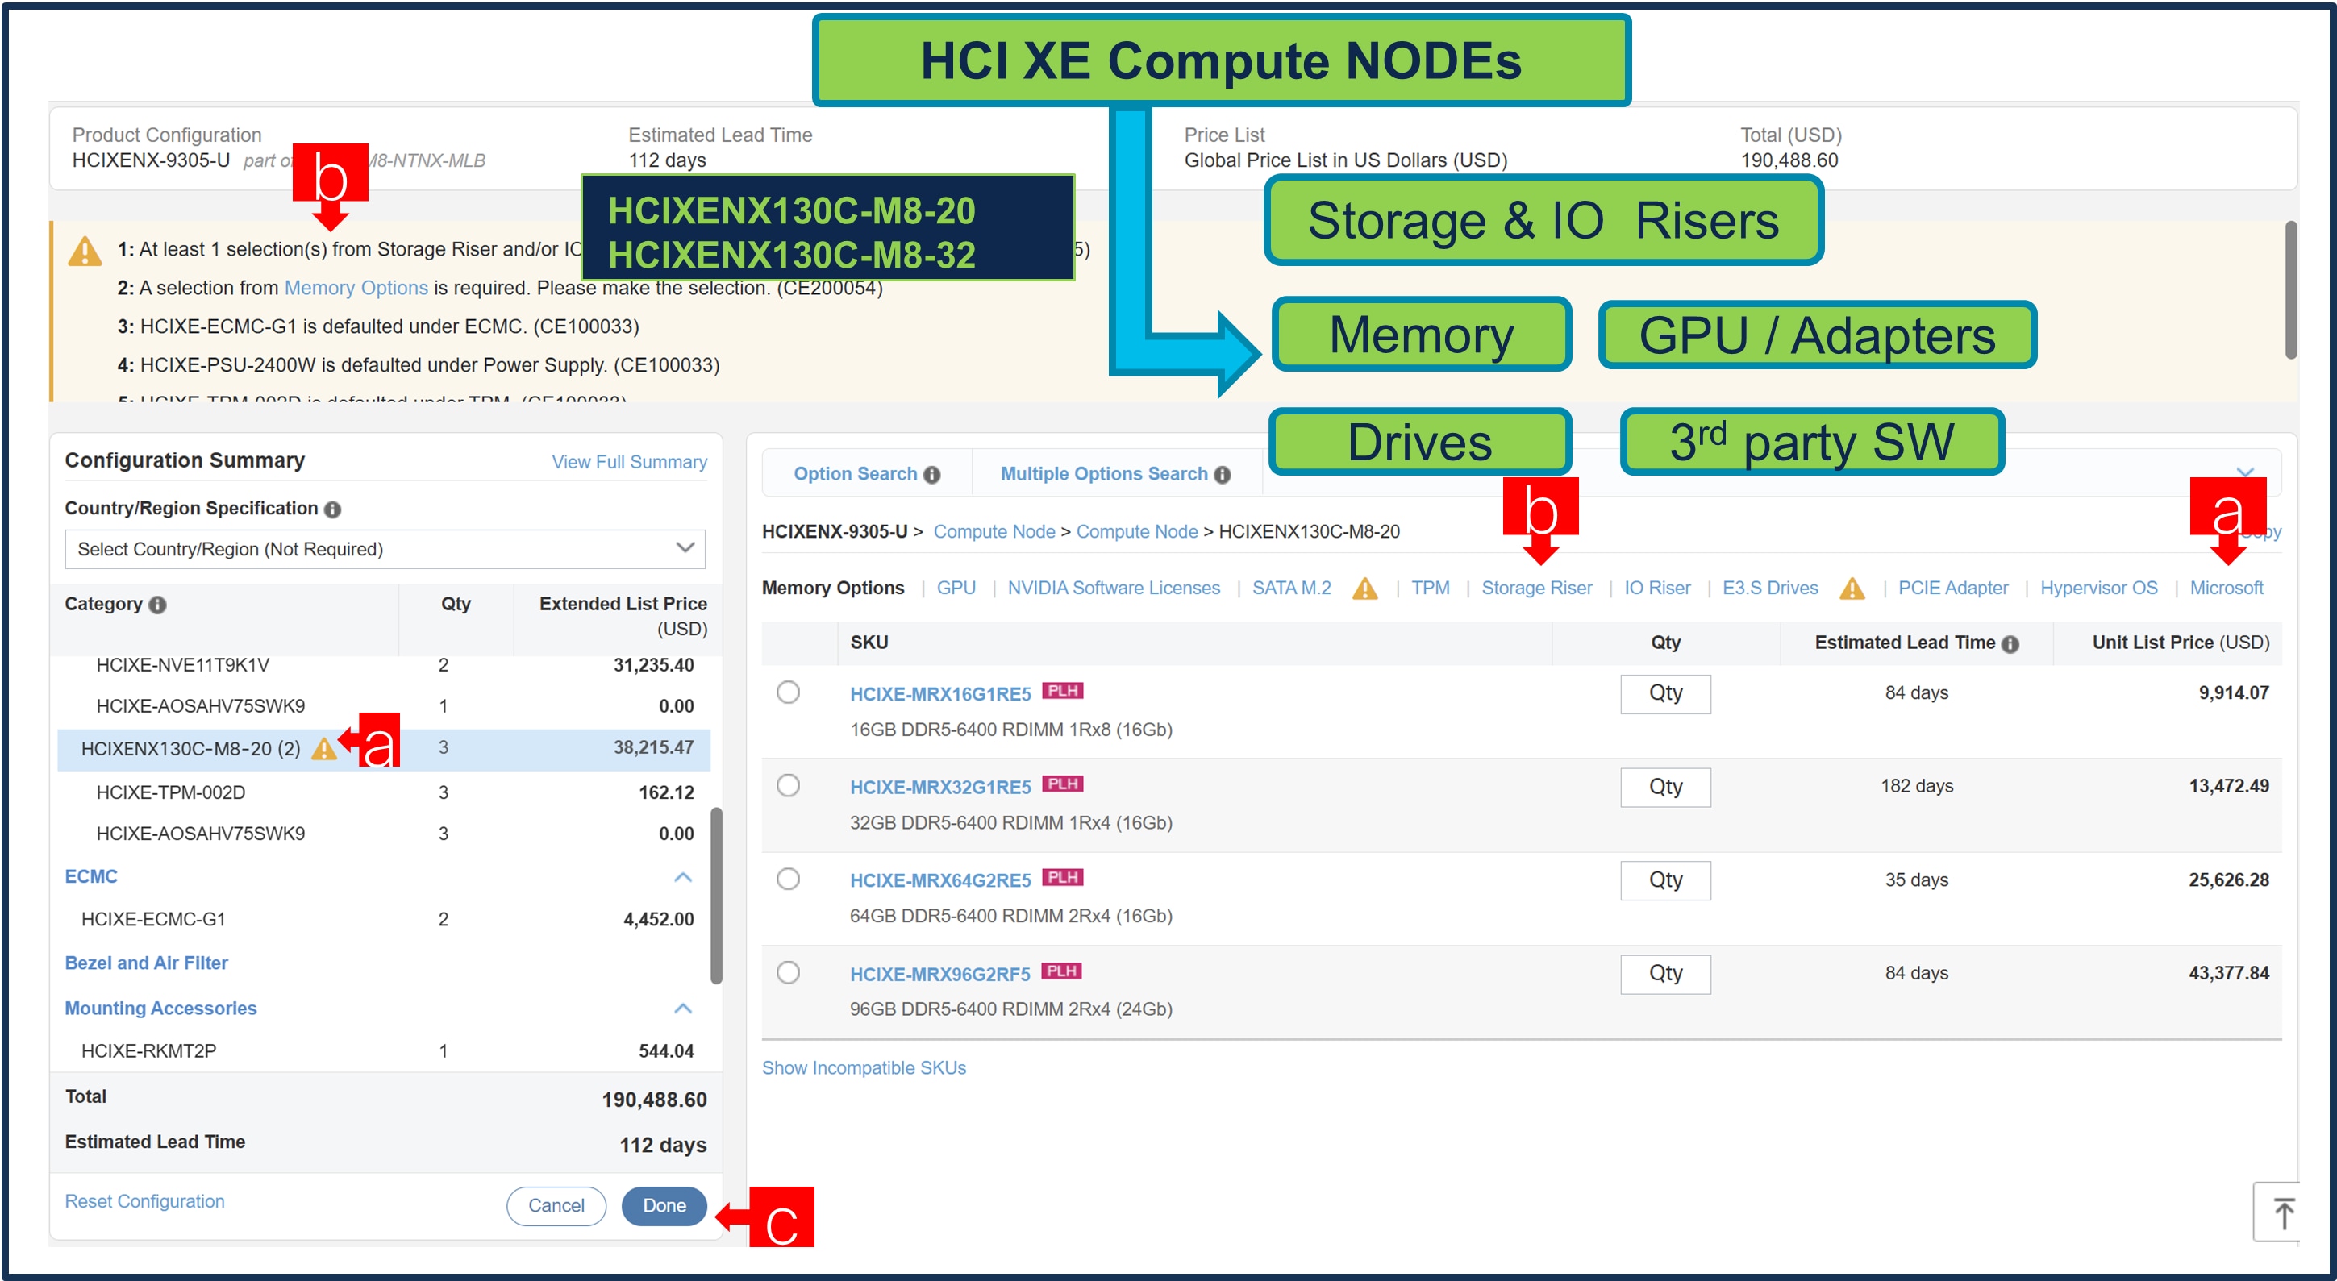Click the Qty field for HCIXE-MRX96G2RF5

[x=1666, y=974]
